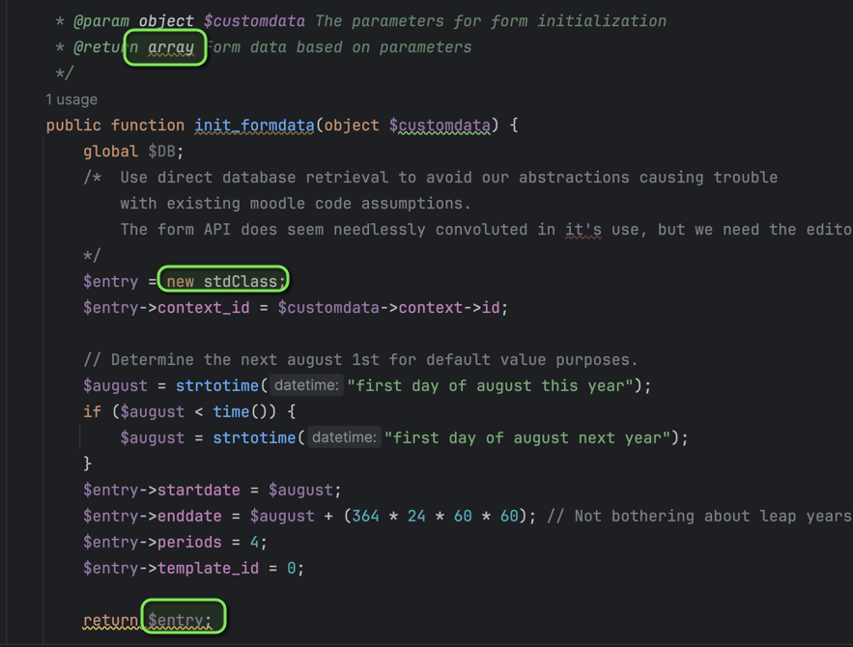Click the "context_id" property name
The width and height of the screenshot is (853, 647).
(208, 307)
